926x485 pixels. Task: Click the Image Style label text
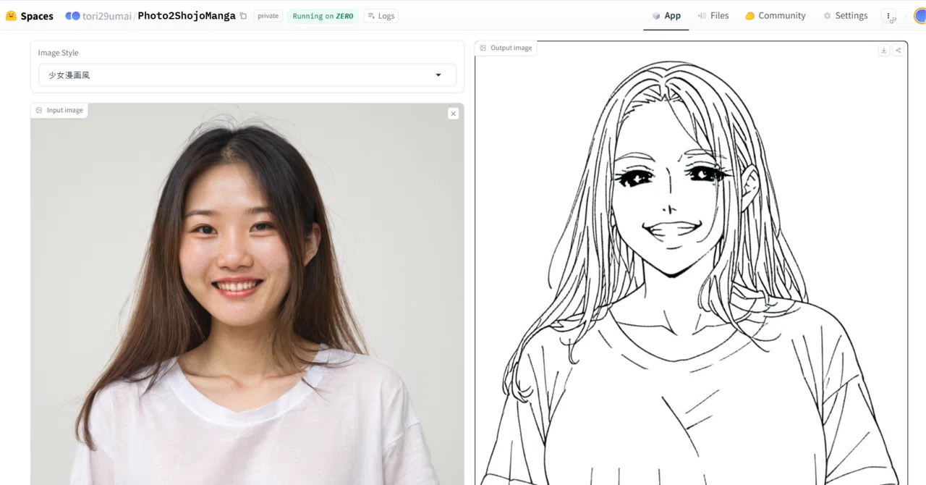59,53
